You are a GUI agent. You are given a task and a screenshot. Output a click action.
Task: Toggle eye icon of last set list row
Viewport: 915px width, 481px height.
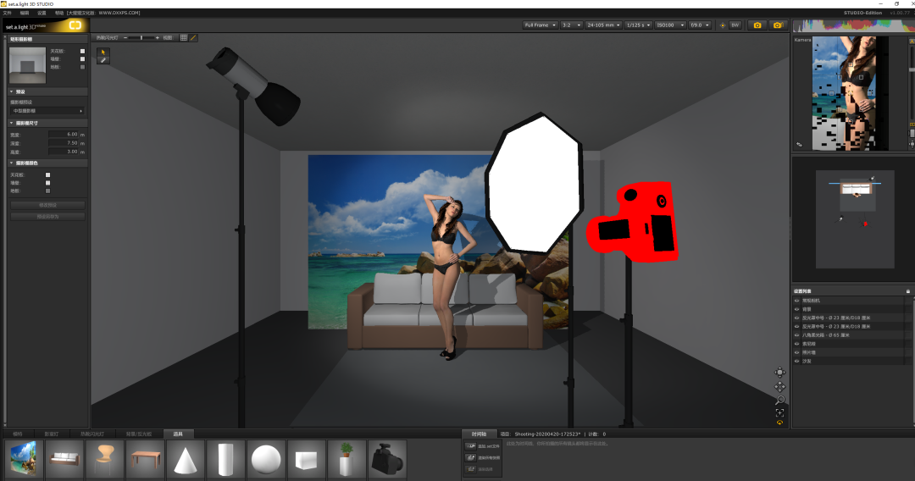point(796,361)
